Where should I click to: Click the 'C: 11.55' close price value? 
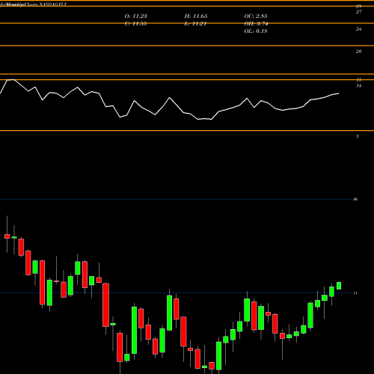click(x=135, y=24)
